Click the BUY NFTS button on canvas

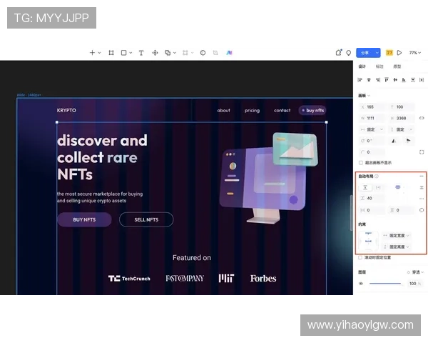tap(84, 219)
